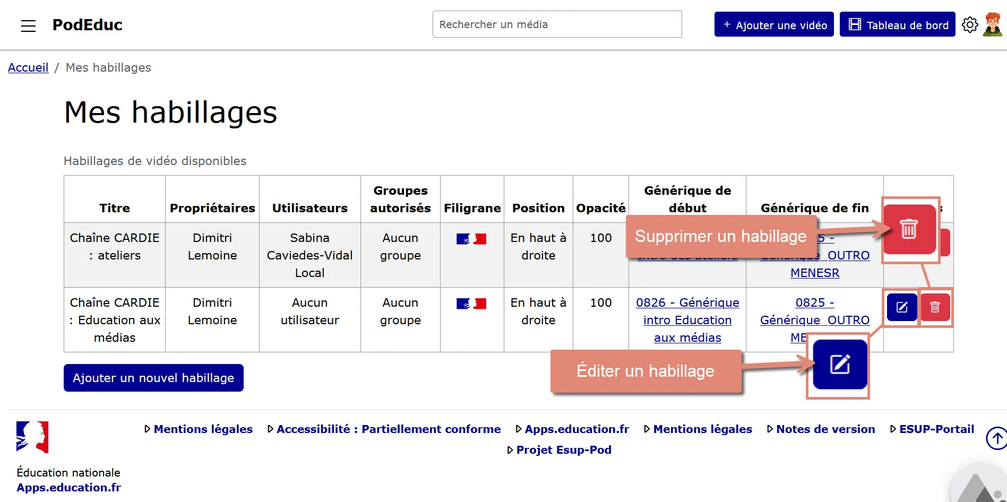This screenshot has width=1007, height=502.
Task: Edit the Education aux médias habillage
Action: click(902, 307)
